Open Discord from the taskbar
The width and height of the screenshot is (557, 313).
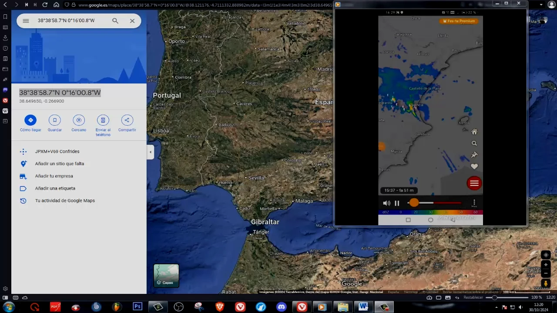tap(282, 307)
